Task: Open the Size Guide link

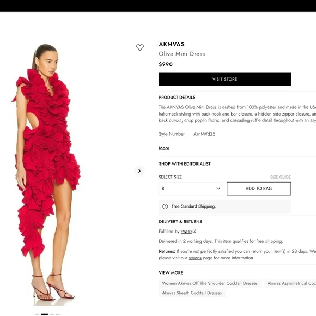Action: (x=281, y=177)
